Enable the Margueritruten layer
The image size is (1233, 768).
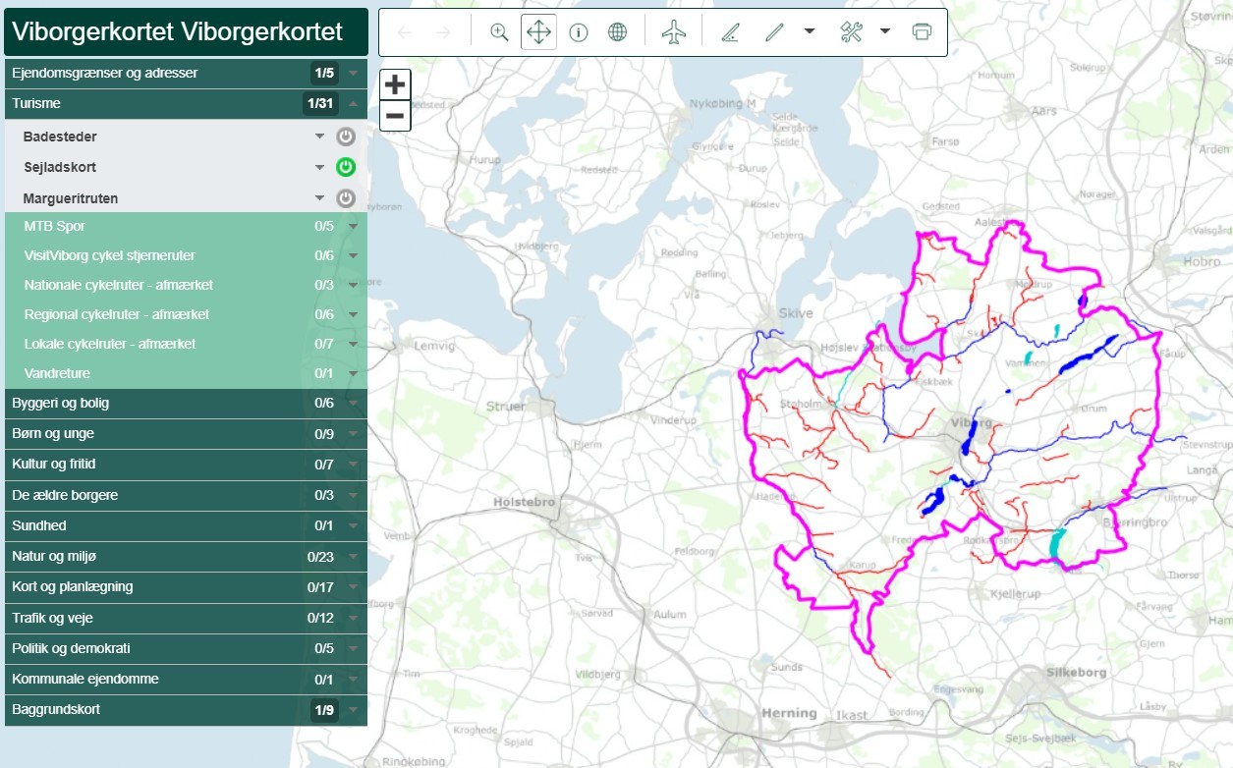(x=345, y=198)
